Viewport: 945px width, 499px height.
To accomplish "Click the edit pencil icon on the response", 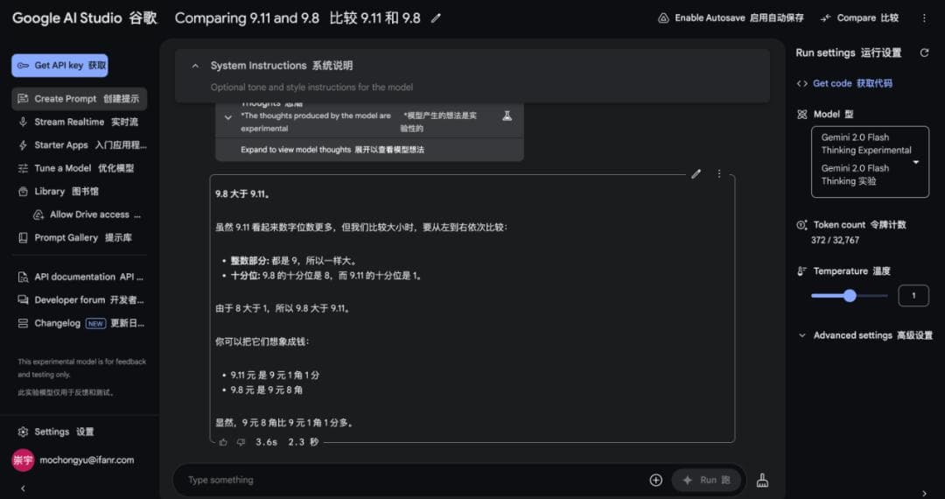I will pyautogui.click(x=696, y=173).
